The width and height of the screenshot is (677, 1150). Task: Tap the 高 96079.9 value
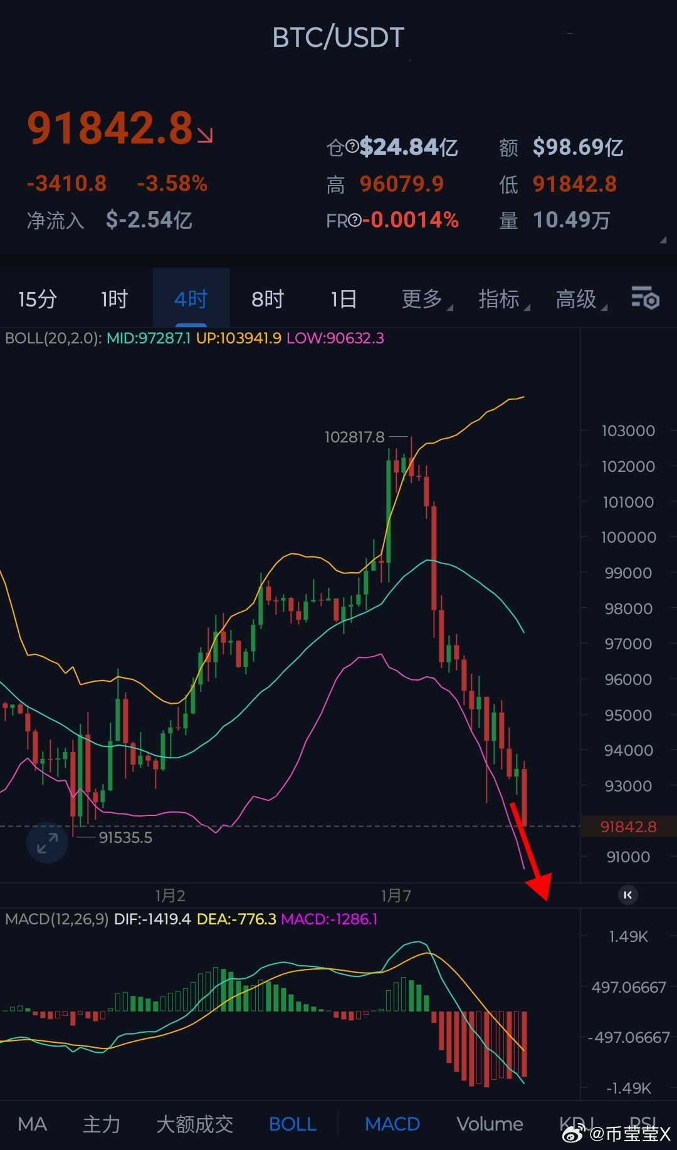click(402, 184)
